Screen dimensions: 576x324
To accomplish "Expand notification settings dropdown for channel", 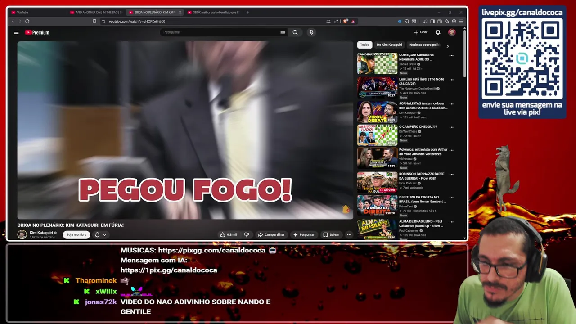I will [x=104, y=234].
